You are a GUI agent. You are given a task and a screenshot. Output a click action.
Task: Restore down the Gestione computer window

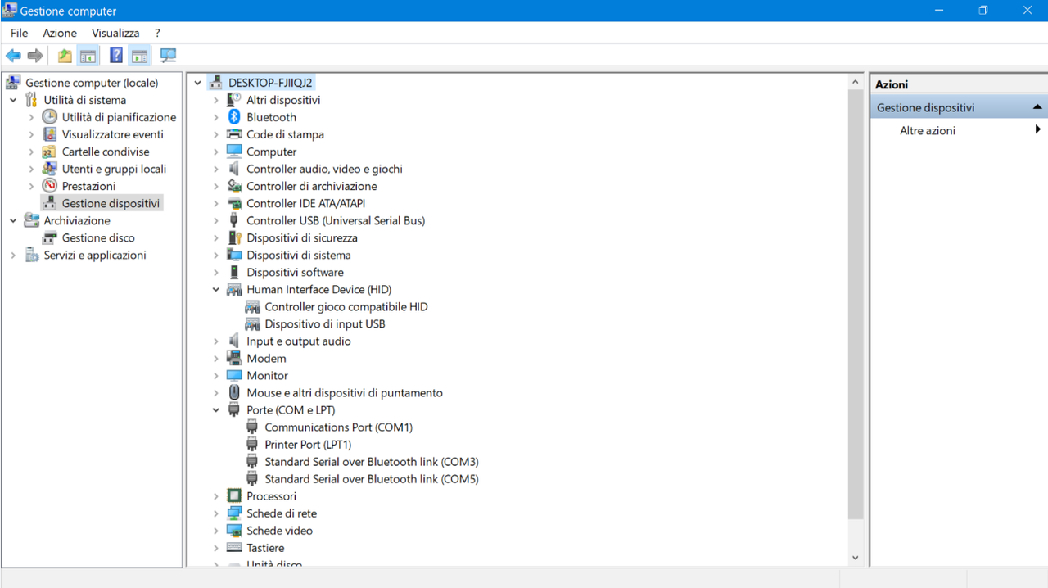[x=983, y=11]
